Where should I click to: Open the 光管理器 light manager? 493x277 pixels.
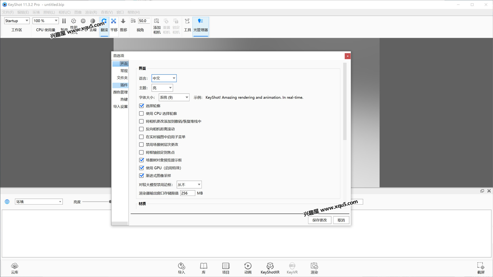(200, 26)
